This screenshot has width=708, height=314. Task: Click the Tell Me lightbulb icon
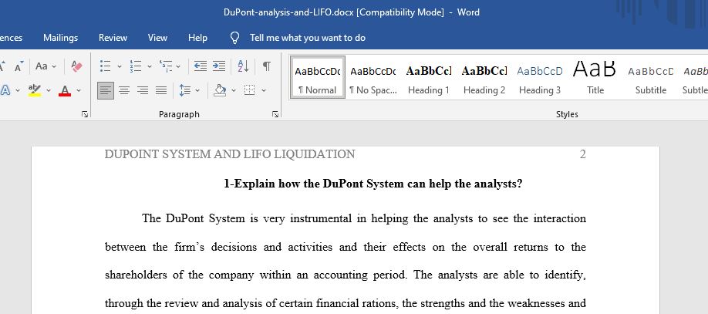coord(234,38)
